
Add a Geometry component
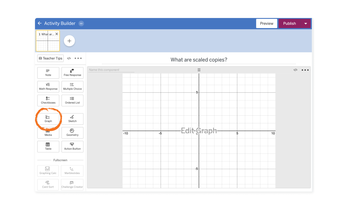[x=72, y=133]
